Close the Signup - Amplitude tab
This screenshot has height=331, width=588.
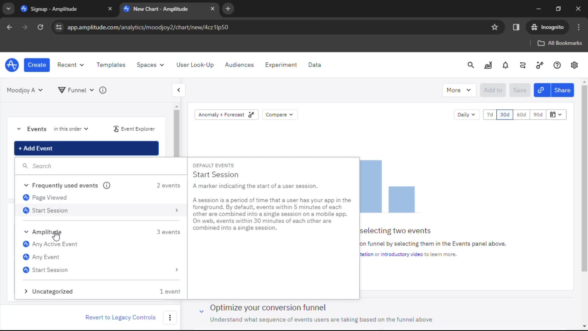click(110, 9)
